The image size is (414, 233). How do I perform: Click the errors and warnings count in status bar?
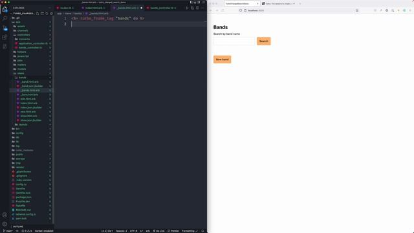click(x=27, y=231)
